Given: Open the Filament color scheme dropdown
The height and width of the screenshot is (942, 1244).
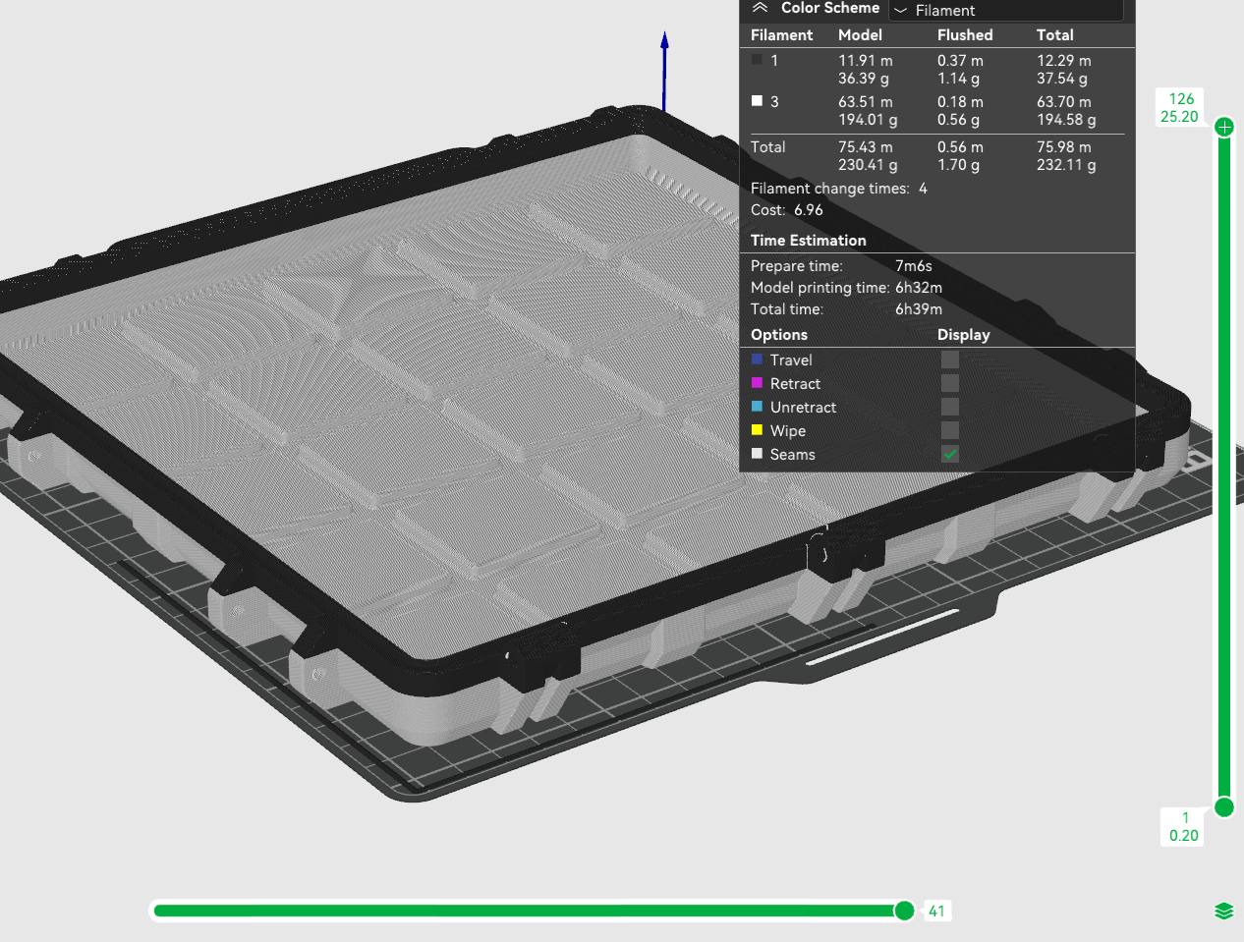Looking at the screenshot, I should pyautogui.click(x=1005, y=10).
